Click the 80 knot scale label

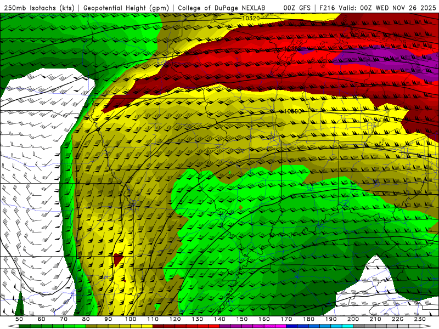point(86,319)
